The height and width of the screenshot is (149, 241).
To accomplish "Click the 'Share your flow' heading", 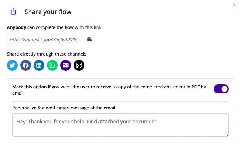I will coord(48,12).
